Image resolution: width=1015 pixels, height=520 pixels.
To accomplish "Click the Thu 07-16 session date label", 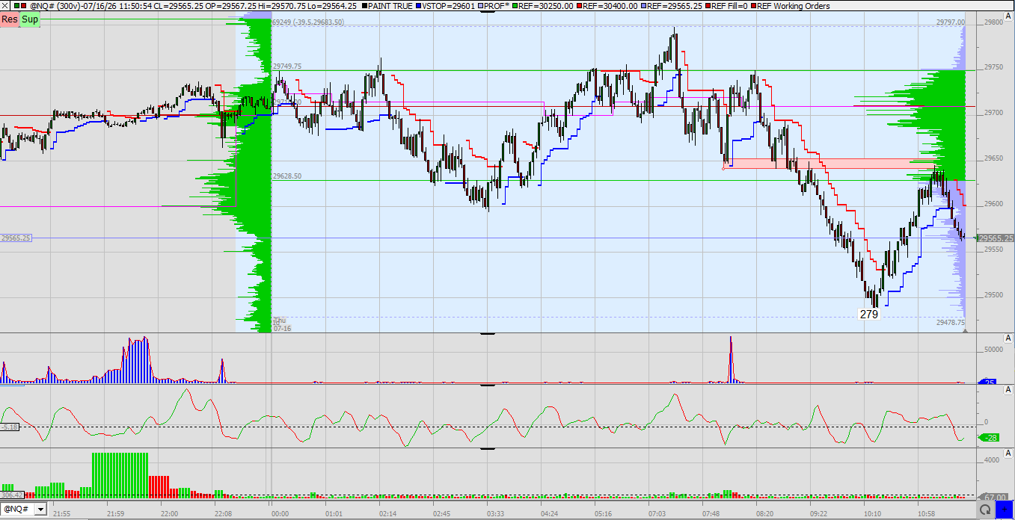I will 282,324.
